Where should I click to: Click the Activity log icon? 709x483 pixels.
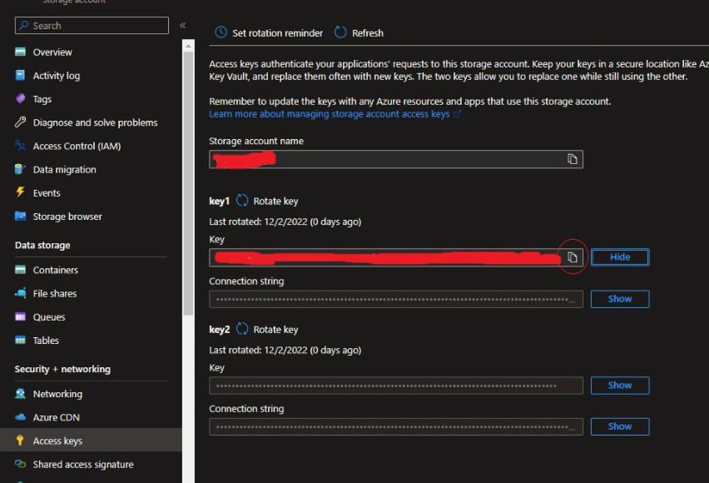[x=20, y=75]
